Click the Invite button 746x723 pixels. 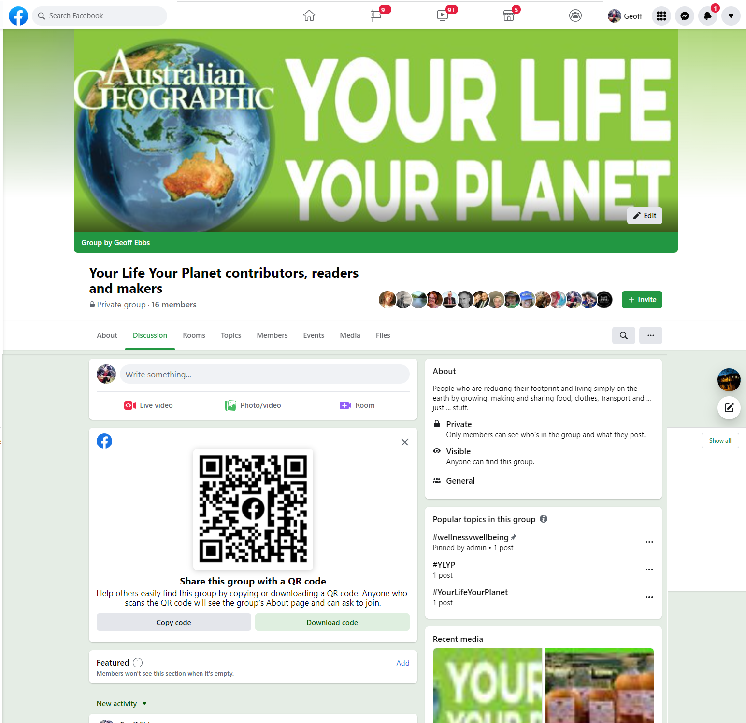click(642, 300)
